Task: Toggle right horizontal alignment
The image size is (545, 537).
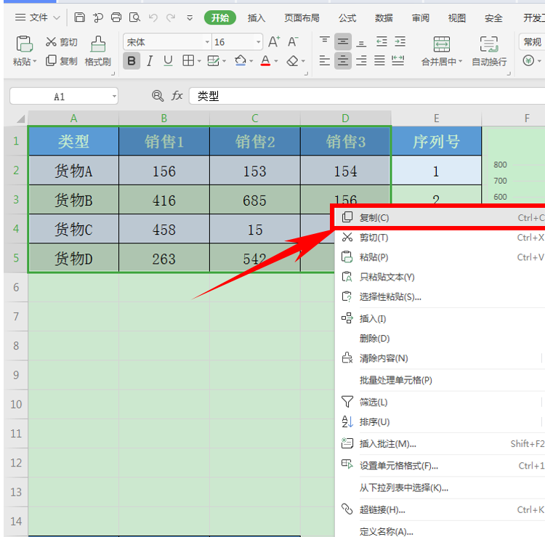Action: point(361,61)
